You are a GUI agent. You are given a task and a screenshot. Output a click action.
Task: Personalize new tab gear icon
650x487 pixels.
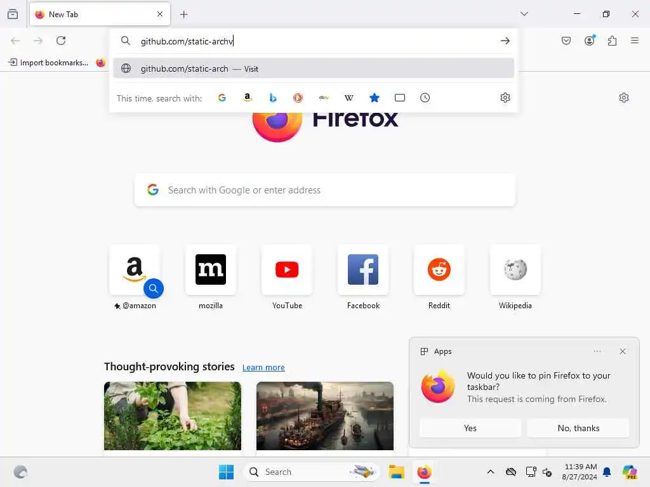[x=624, y=98]
